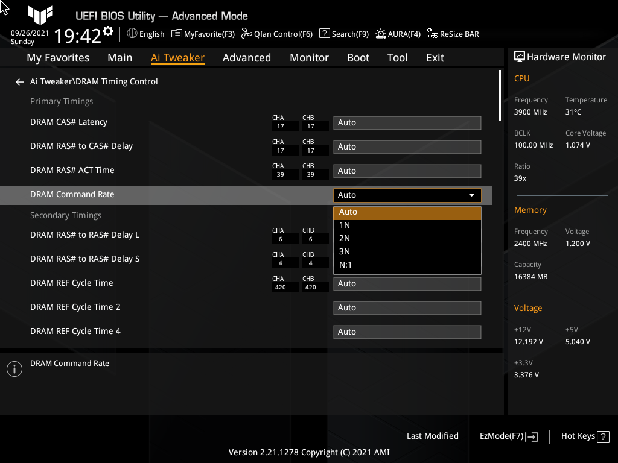
Task: Open Qfan Control from the top toolbar
Action: pos(277,34)
